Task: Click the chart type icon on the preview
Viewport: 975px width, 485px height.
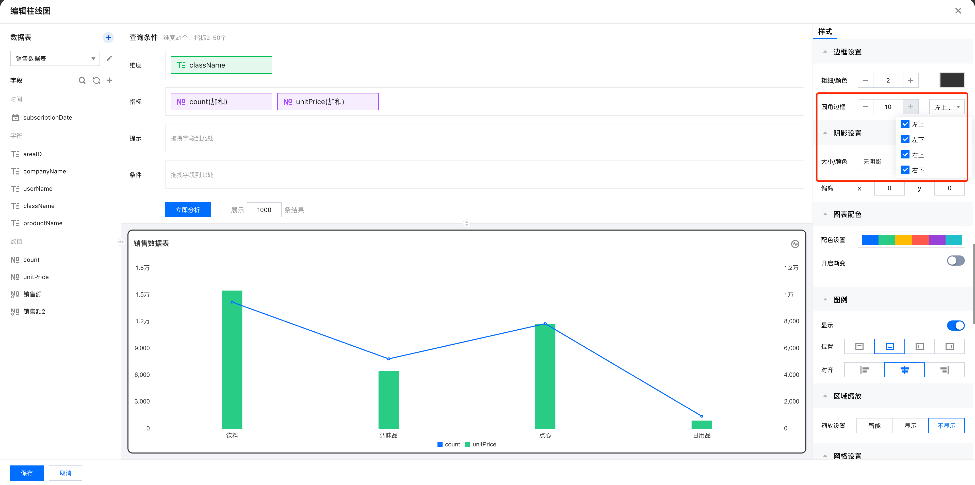Action: click(795, 244)
